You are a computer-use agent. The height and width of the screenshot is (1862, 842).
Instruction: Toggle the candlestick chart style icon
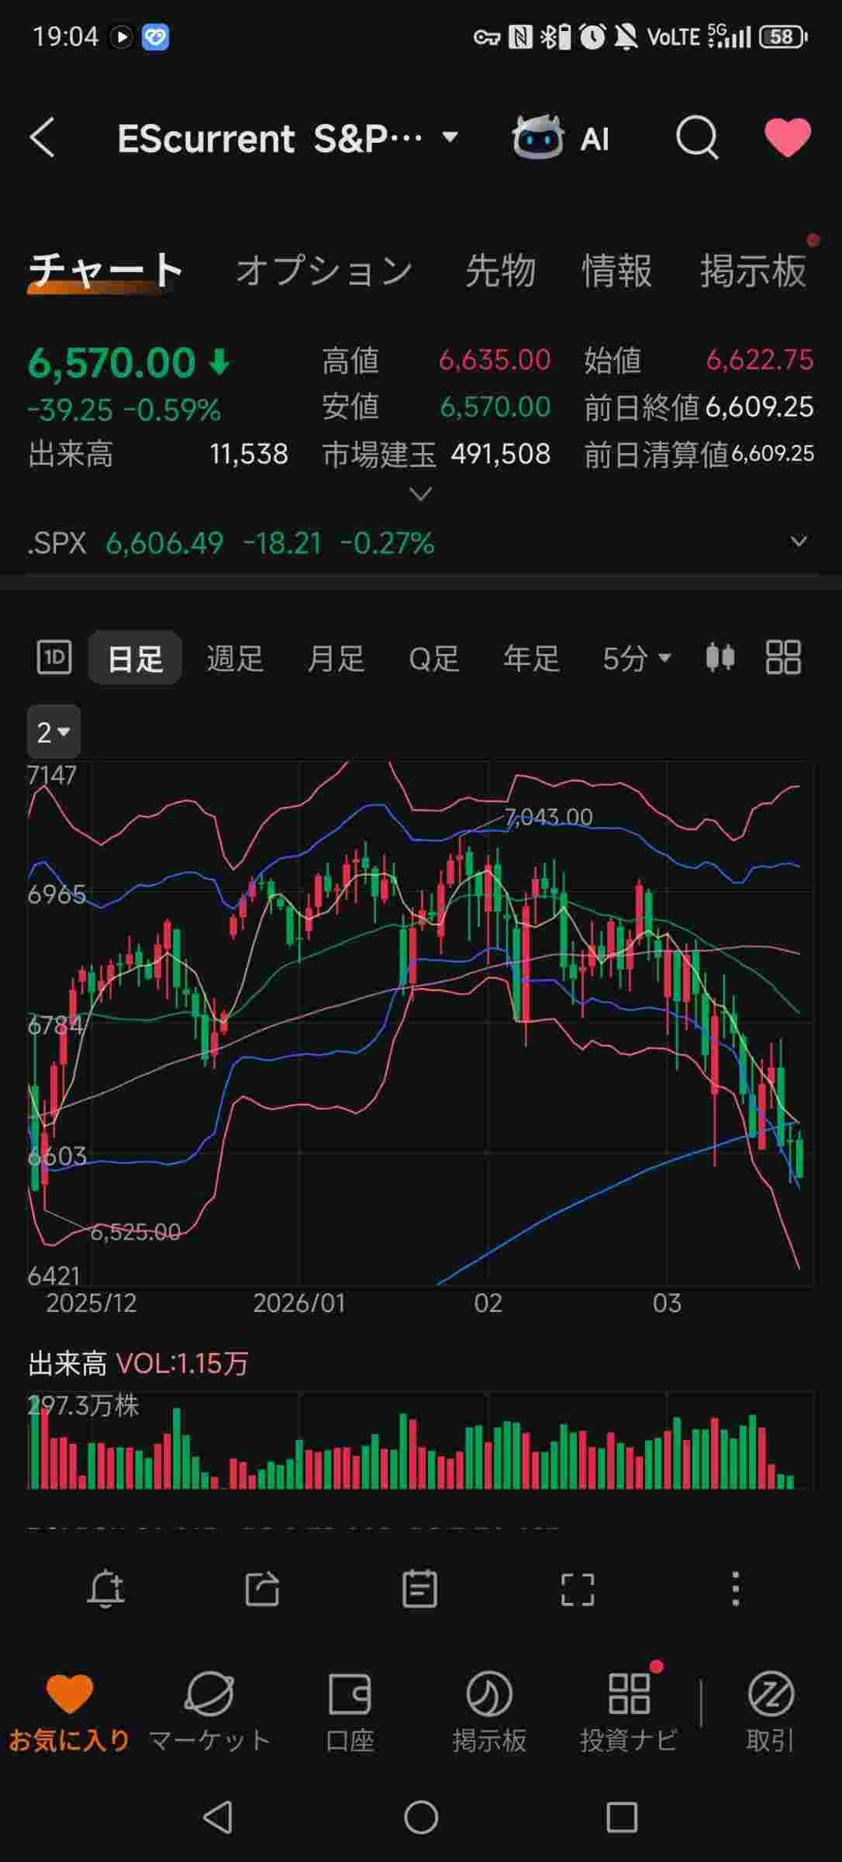coord(719,658)
